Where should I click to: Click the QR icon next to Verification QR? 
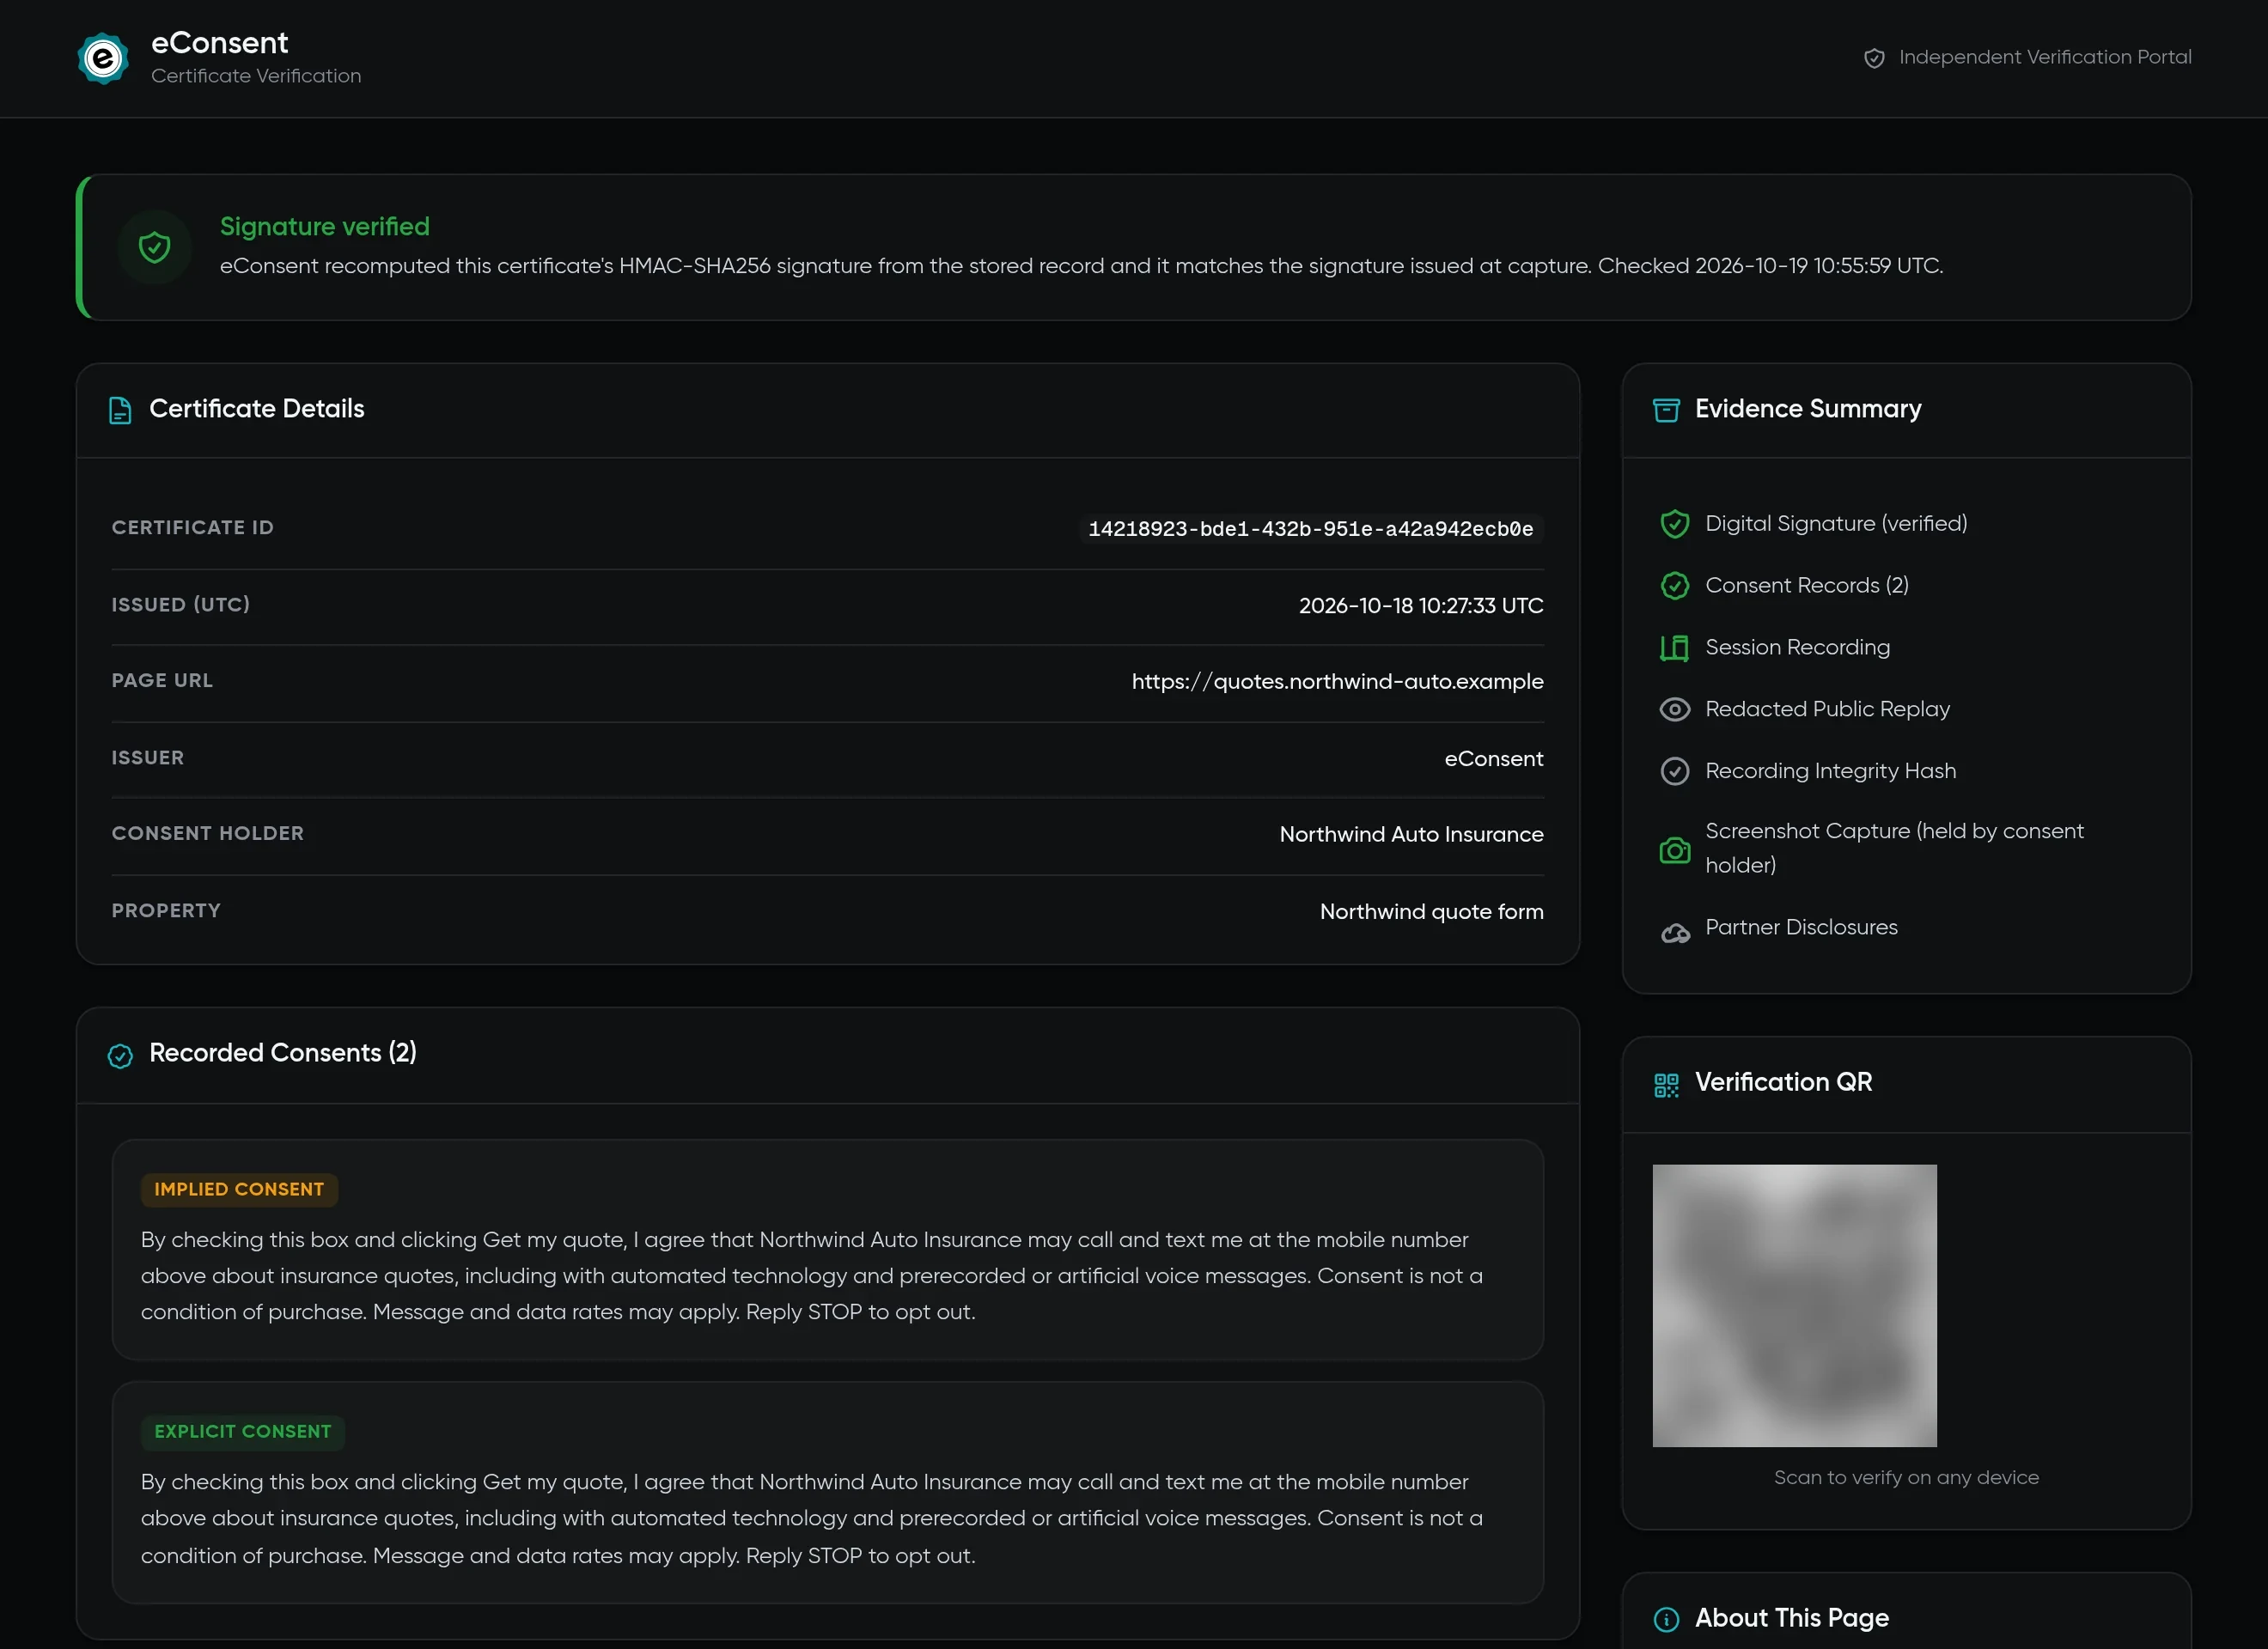click(x=1666, y=1085)
